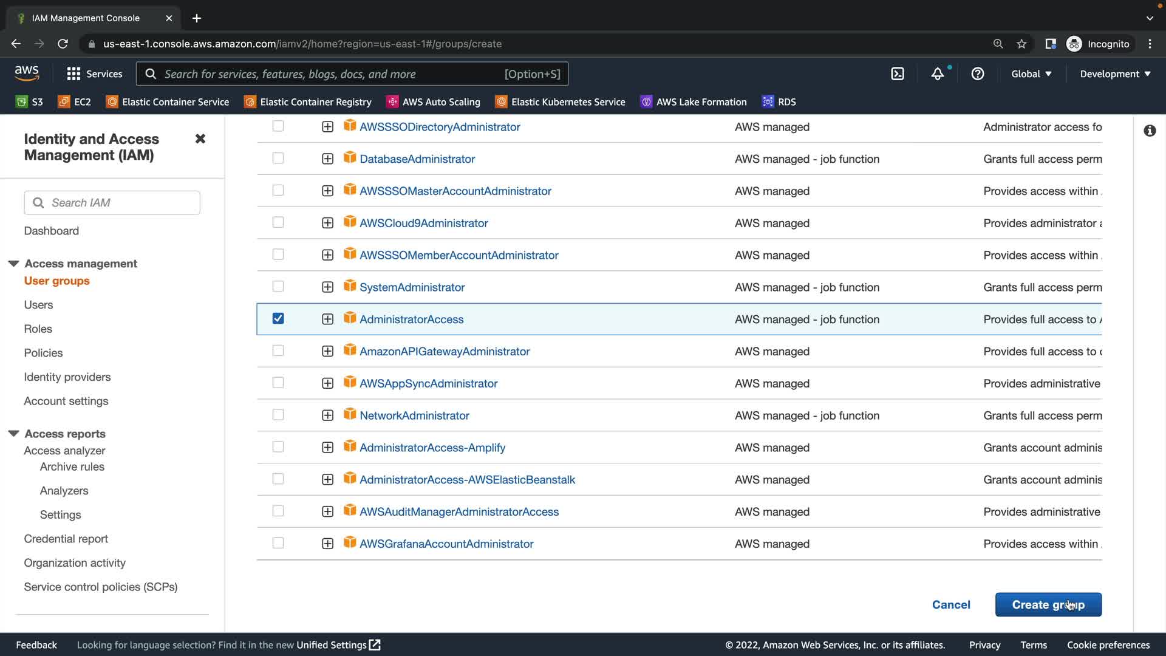Open the Services grid menu icon
The height and width of the screenshot is (656, 1166).
pos(73,74)
